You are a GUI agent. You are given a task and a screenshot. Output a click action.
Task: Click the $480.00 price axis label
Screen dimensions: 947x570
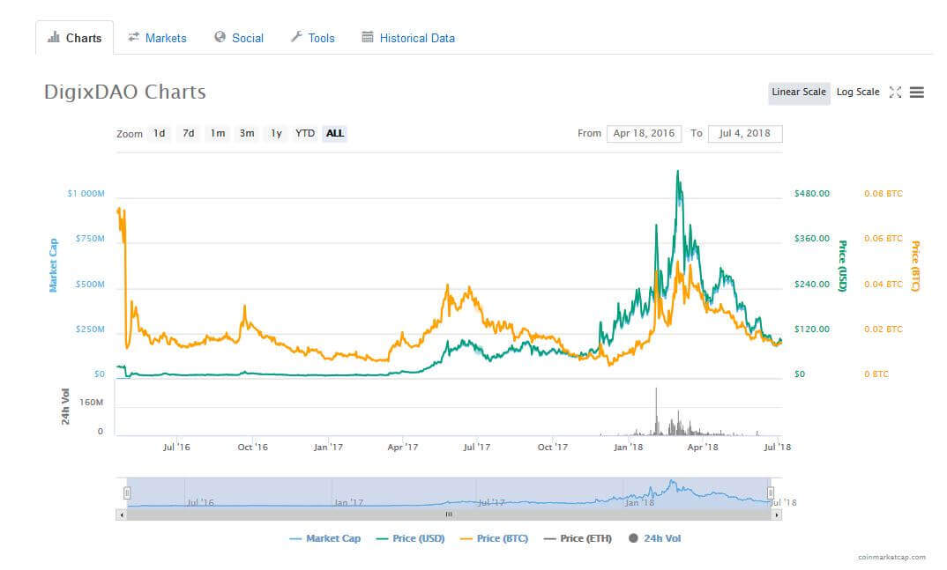pyautogui.click(x=812, y=194)
